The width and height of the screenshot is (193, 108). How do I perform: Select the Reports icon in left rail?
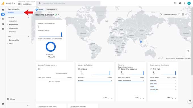point(3,14)
